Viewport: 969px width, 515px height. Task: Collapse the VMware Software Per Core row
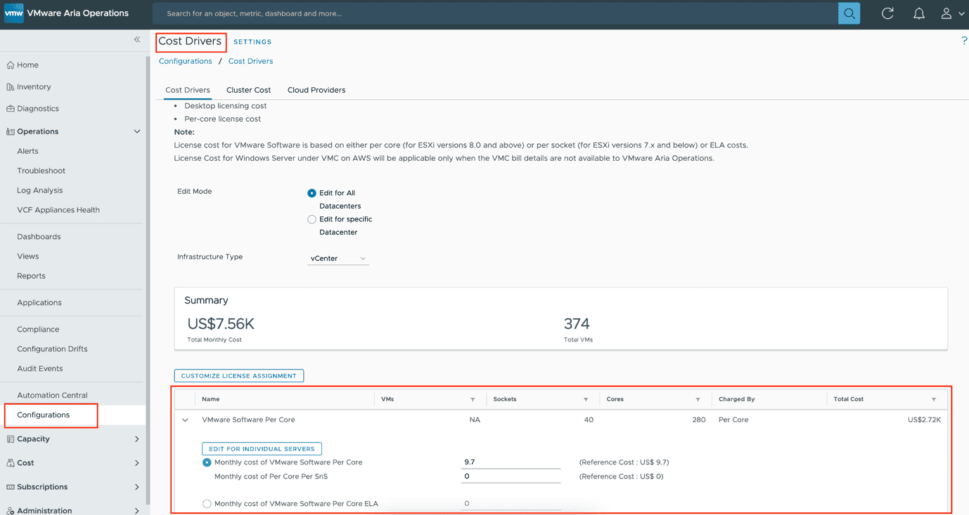click(x=186, y=420)
